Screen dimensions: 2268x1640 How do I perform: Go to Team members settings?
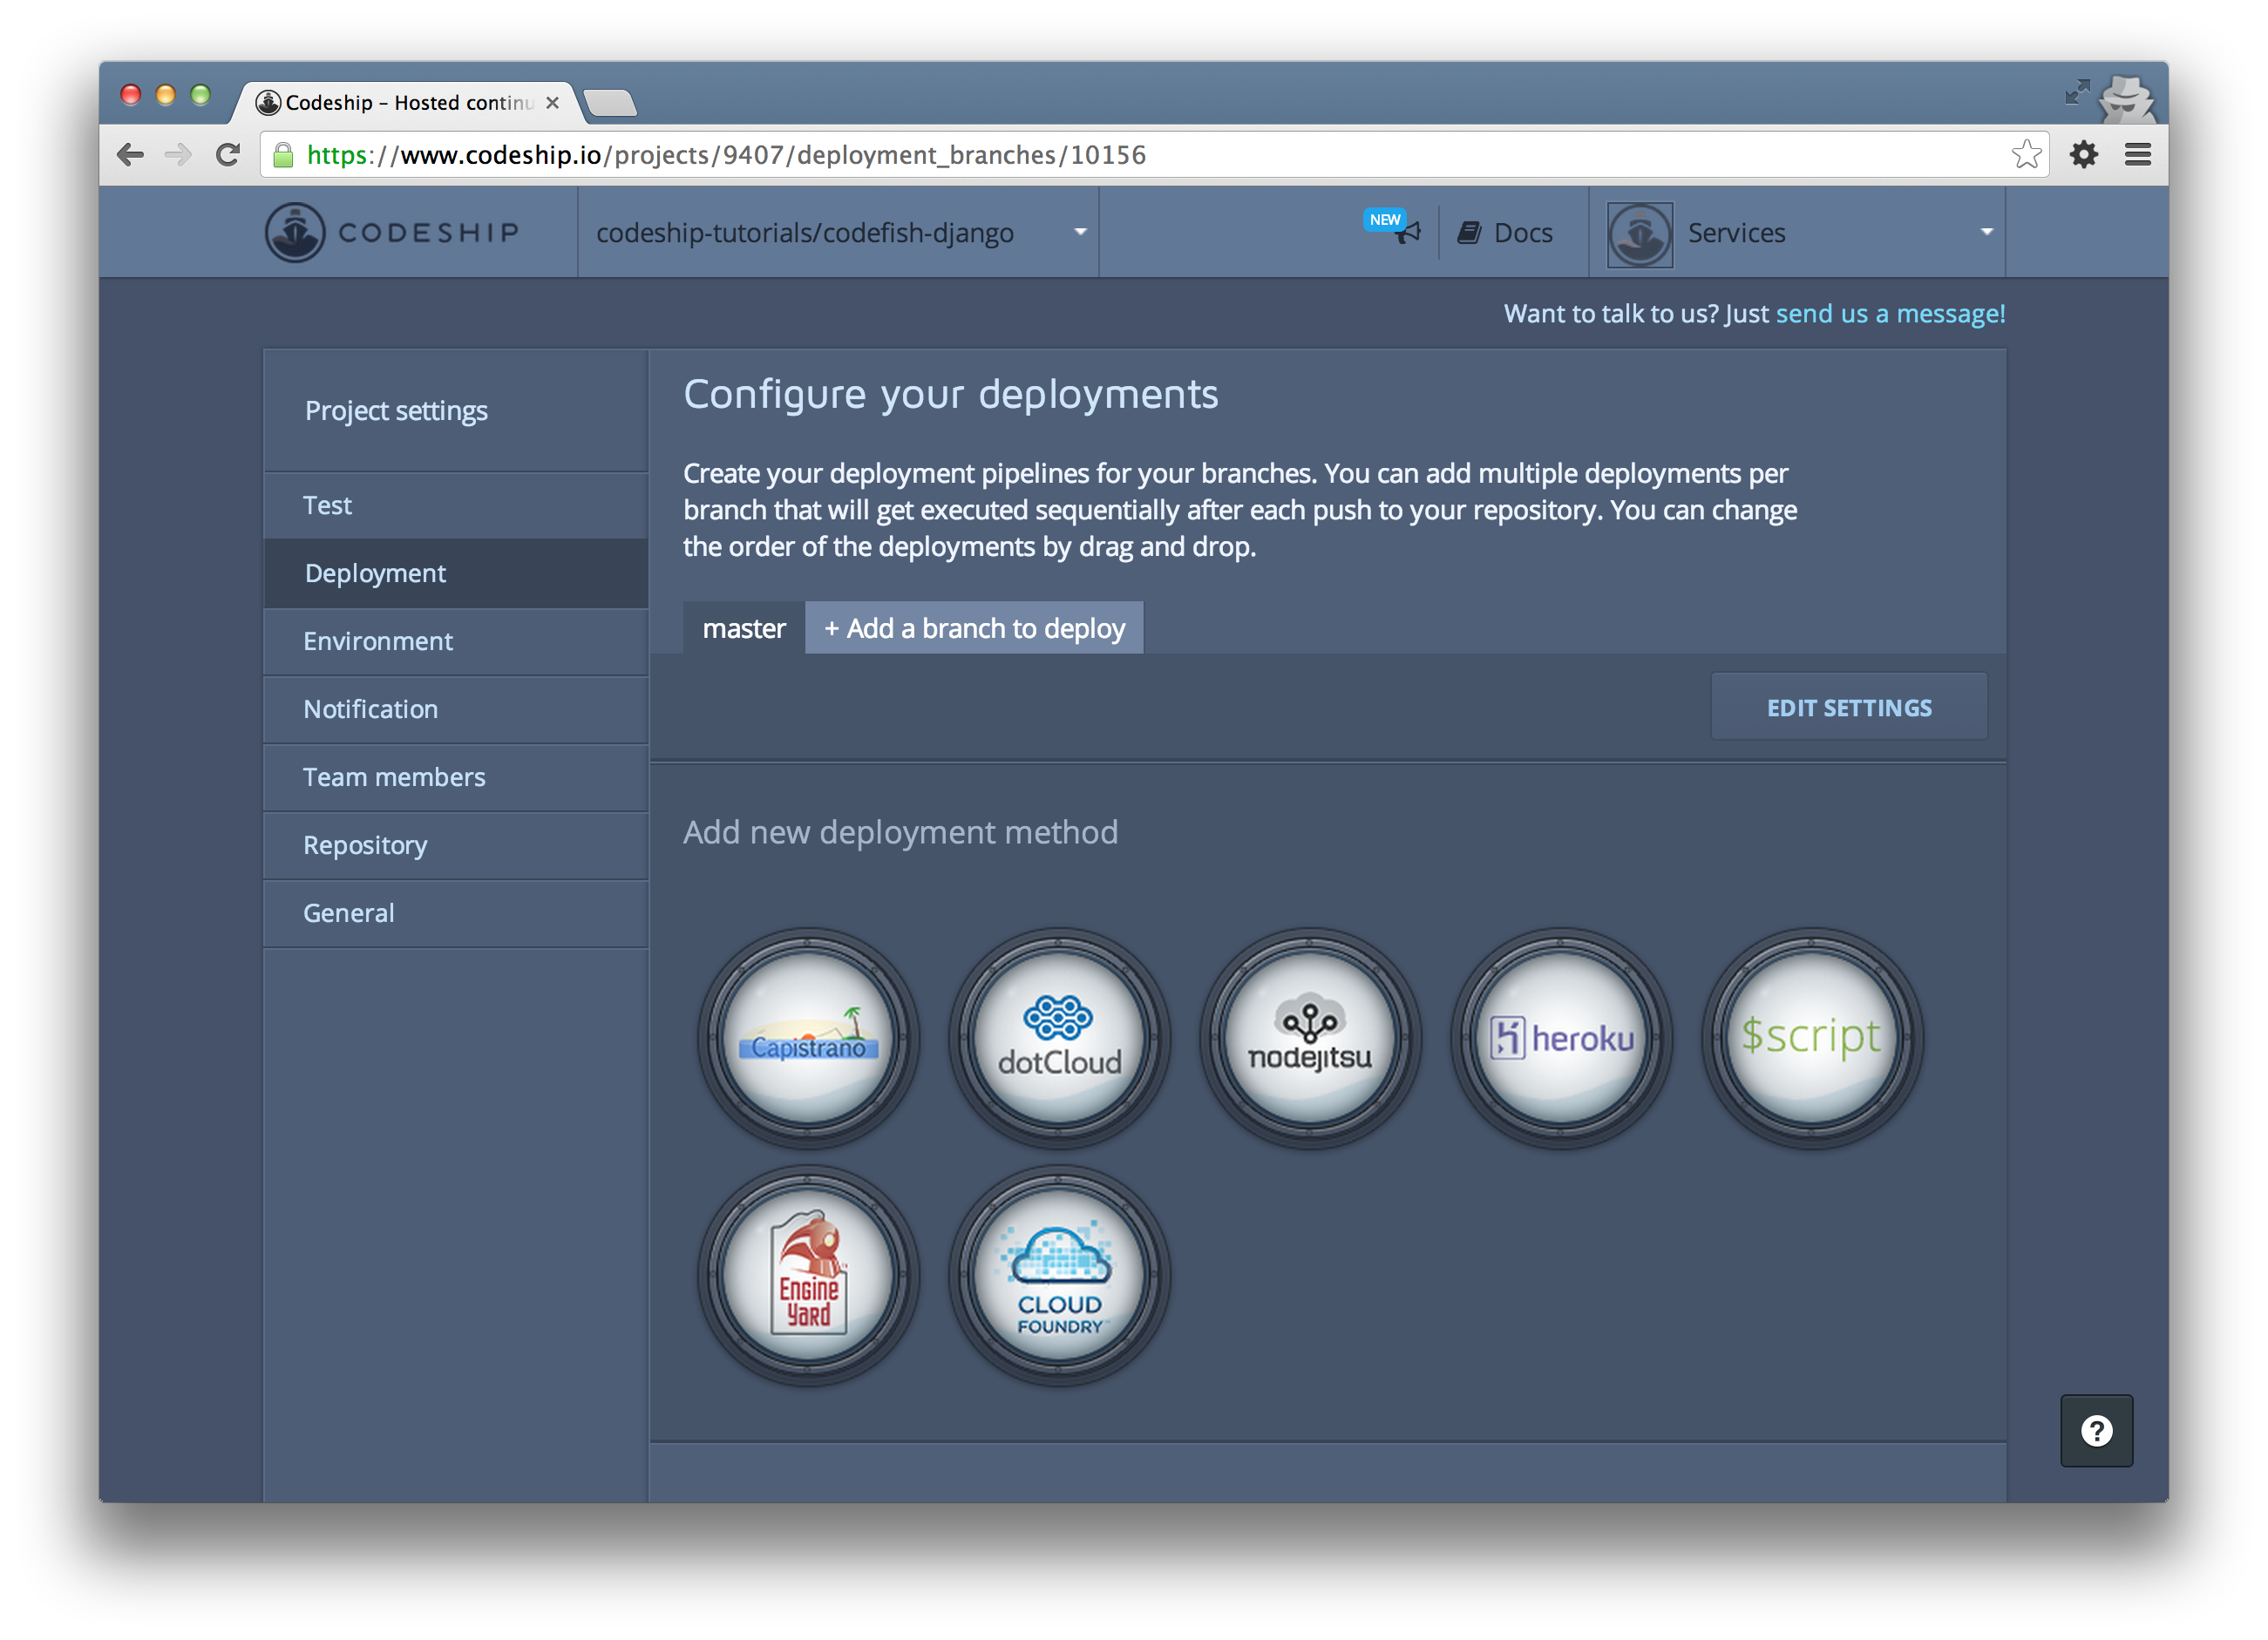pos(394,777)
